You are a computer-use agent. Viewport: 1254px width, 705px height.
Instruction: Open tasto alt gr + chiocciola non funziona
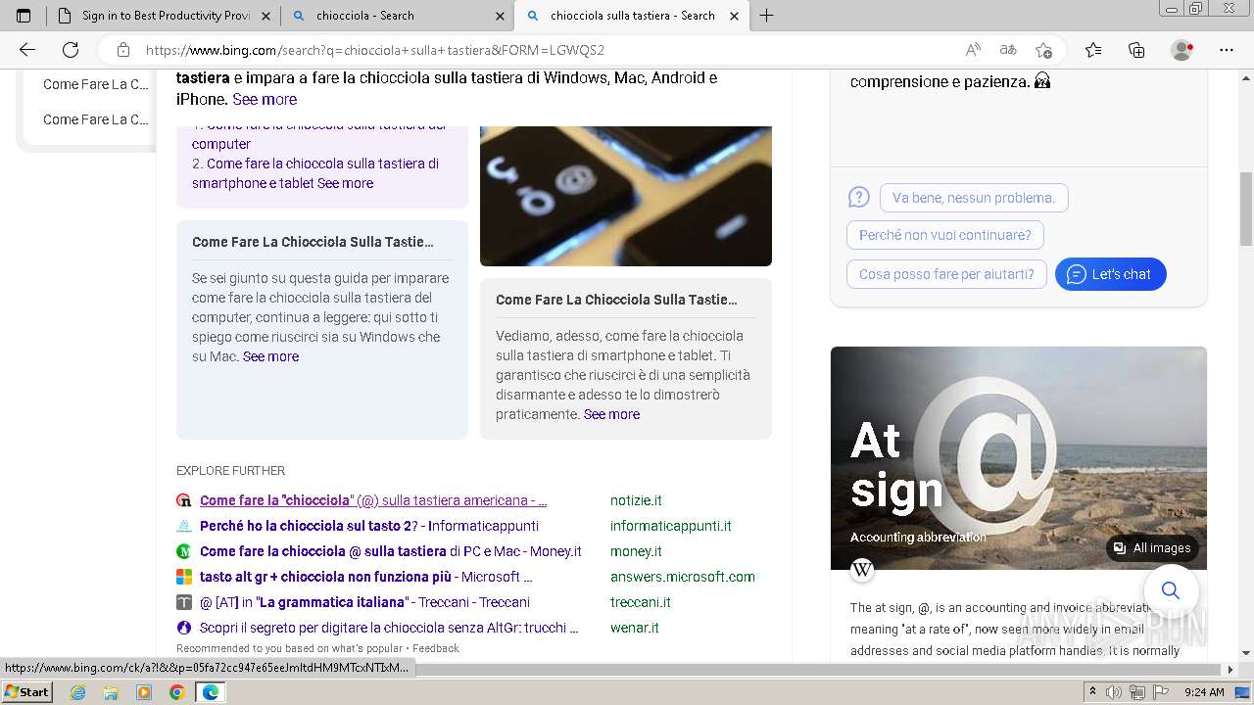coord(366,577)
